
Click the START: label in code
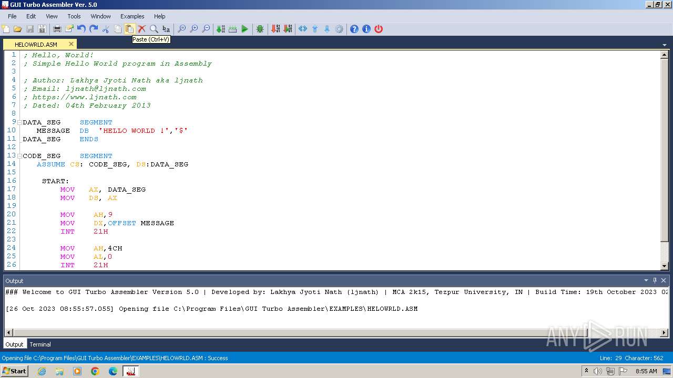55,181
